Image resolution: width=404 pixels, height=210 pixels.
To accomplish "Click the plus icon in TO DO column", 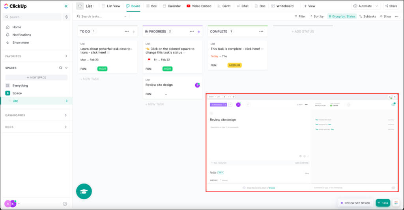I will tap(134, 32).
